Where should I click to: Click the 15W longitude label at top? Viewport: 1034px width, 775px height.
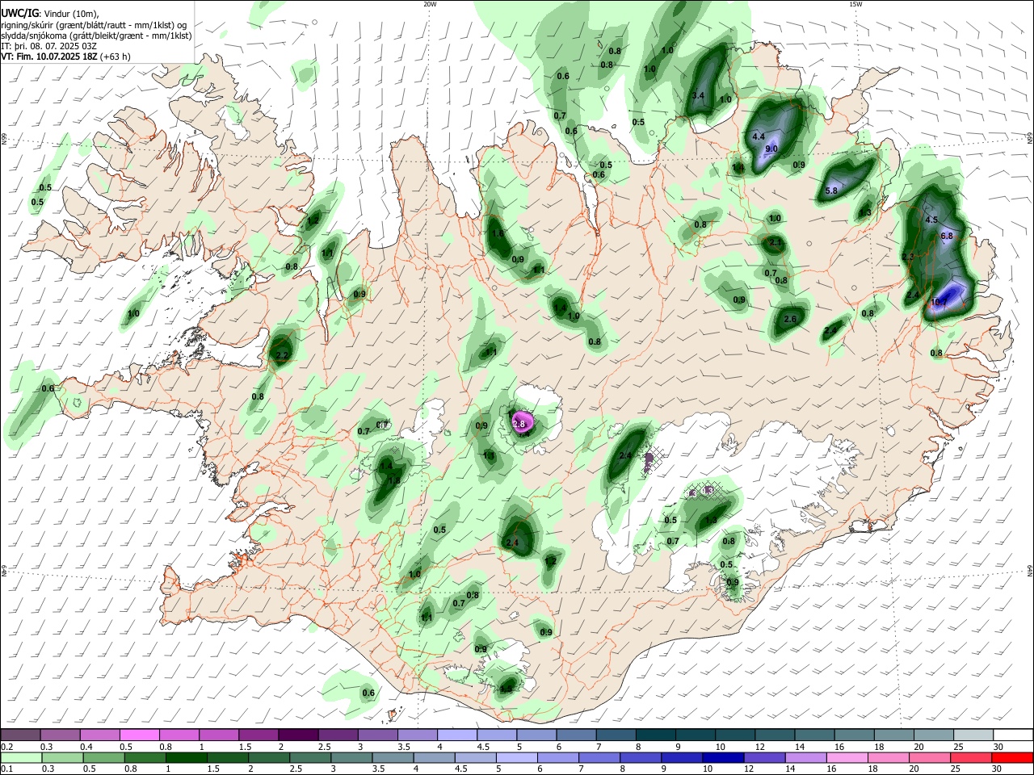point(855,4)
